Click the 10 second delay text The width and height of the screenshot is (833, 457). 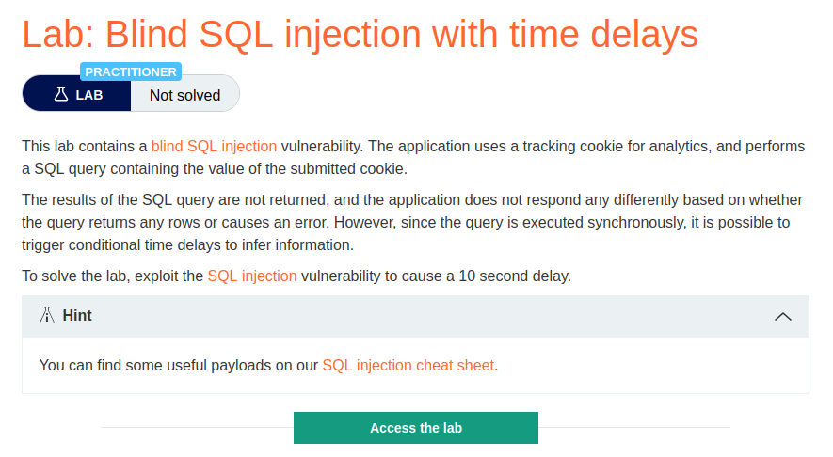coord(514,276)
